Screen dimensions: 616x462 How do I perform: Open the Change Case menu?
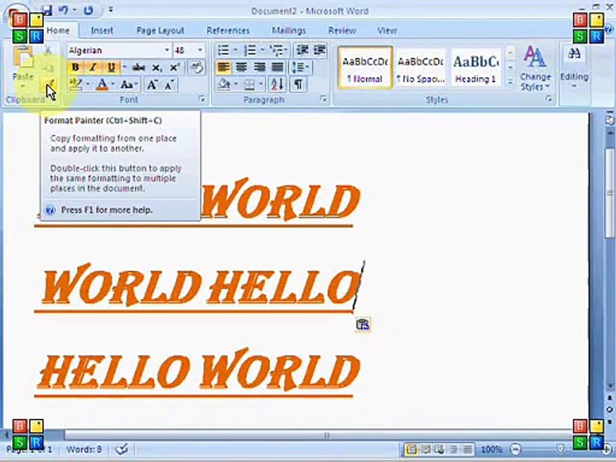pos(129,85)
